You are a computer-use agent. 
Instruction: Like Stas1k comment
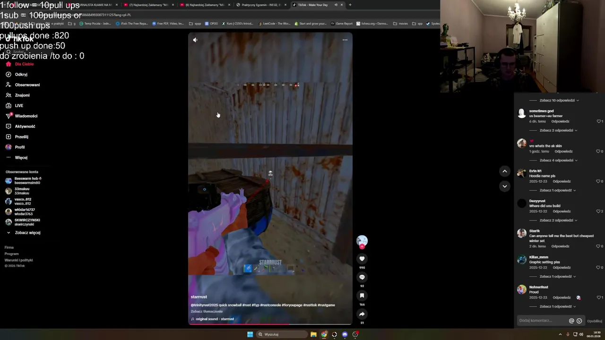tap(599, 246)
